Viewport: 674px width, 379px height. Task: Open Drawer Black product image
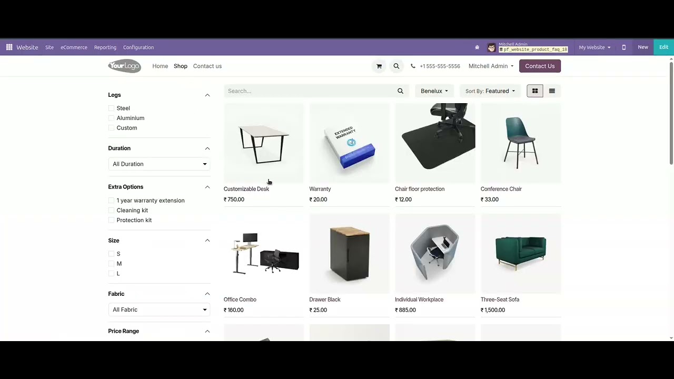[349, 254]
